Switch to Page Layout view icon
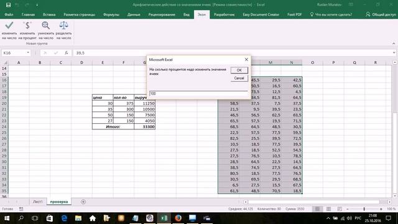Image resolution: width=398 pixels, height=224 pixels. click(328, 209)
